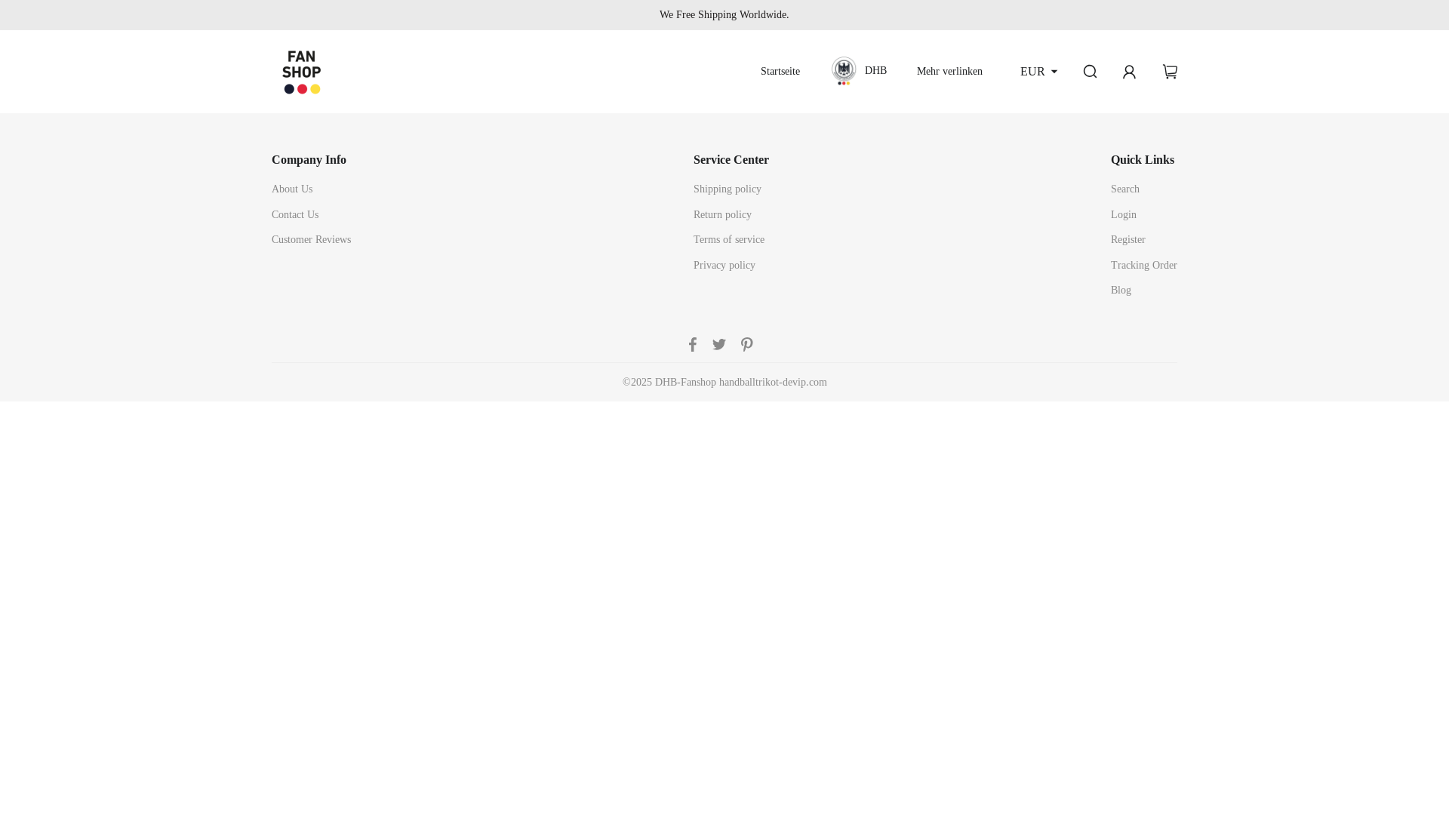The height and width of the screenshot is (815, 1449).
Task: Open the Blog link
Action: click(1121, 291)
